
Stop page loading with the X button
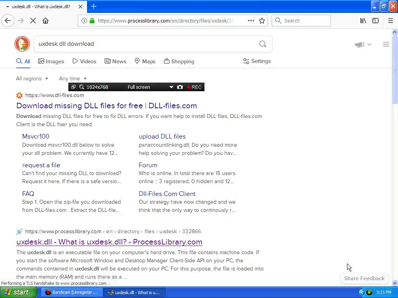coord(33,21)
